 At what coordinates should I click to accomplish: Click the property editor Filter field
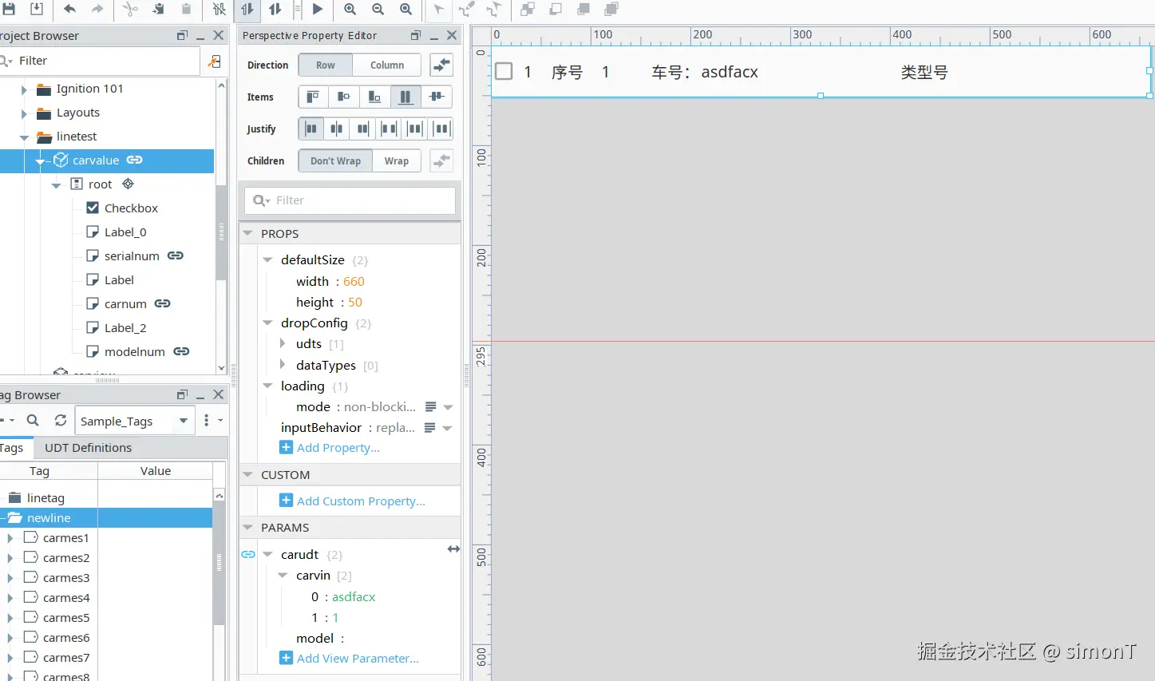[x=351, y=200]
